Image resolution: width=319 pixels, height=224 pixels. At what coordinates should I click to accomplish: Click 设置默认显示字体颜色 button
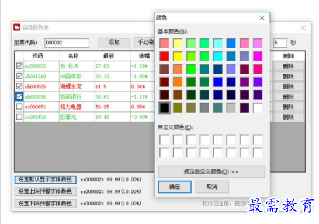coord(46,180)
